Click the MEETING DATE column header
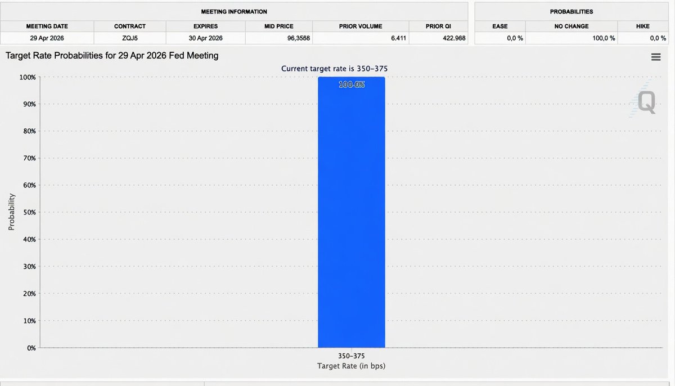The image size is (675, 386). coord(47,26)
